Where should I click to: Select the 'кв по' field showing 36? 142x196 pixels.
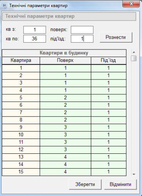(x=35, y=39)
